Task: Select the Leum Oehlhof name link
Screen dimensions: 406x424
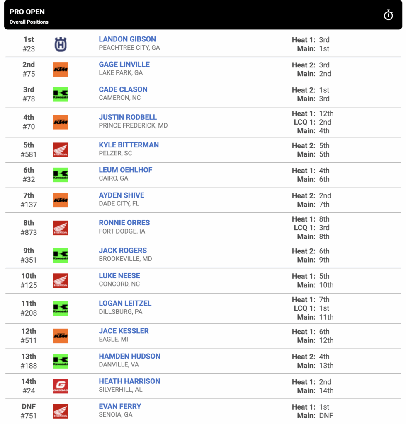Action: (x=125, y=170)
